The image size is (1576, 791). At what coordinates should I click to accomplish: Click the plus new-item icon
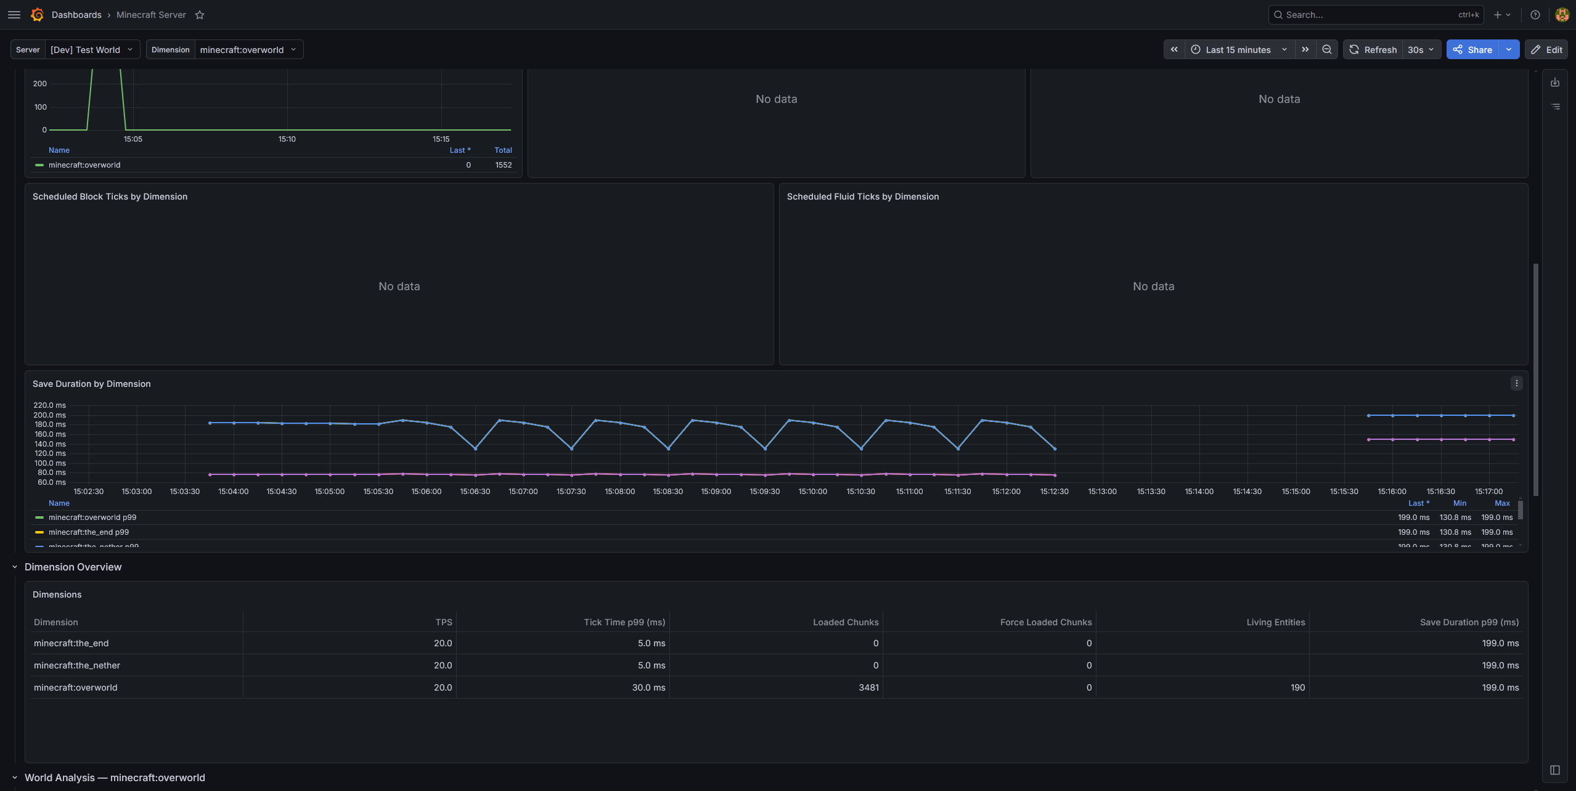tap(1498, 15)
